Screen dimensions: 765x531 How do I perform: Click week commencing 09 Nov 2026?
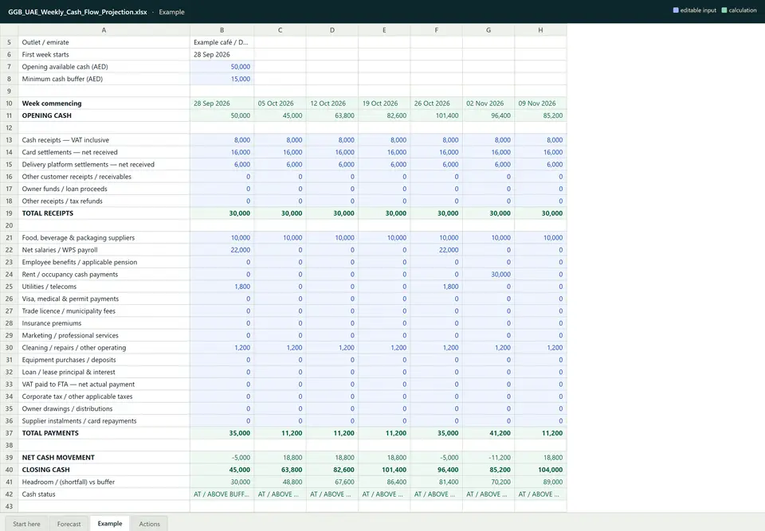coord(540,103)
